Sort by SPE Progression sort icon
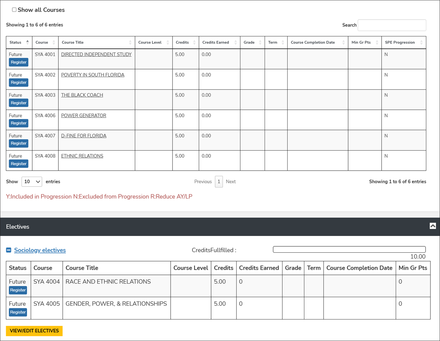The image size is (440, 341). click(421, 42)
